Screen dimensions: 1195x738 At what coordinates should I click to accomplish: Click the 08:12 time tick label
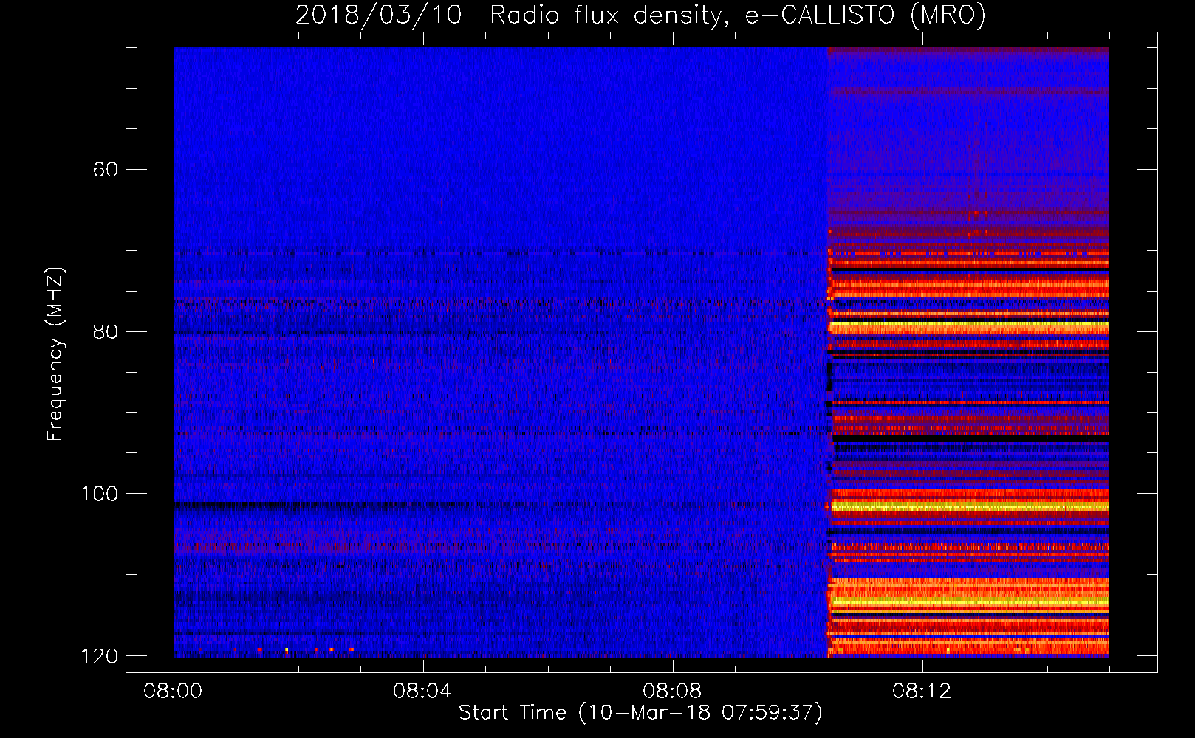click(922, 692)
